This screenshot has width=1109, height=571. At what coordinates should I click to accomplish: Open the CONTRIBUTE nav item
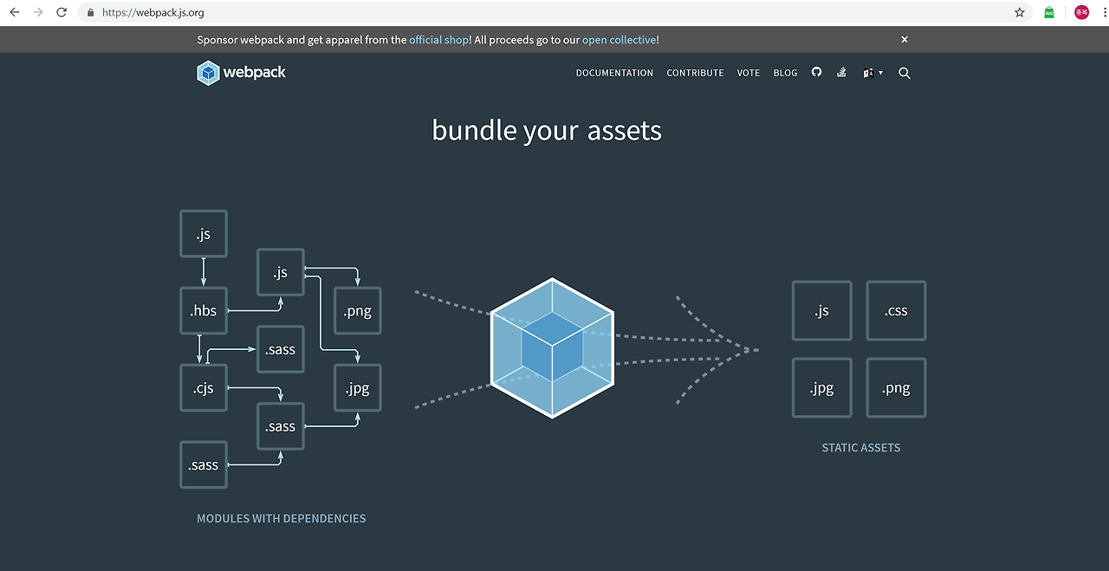[695, 73]
